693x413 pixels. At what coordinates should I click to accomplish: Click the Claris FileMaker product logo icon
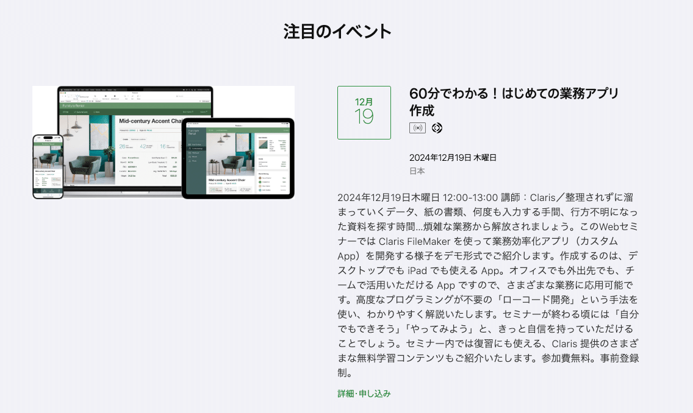[x=437, y=128]
